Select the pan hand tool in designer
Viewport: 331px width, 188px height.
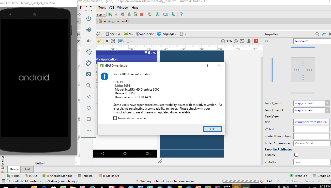point(248,41)
